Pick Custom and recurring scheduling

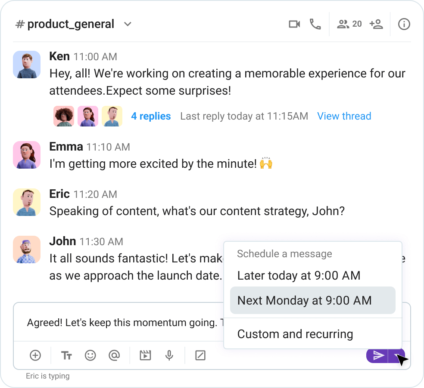[x=296, y=334]
